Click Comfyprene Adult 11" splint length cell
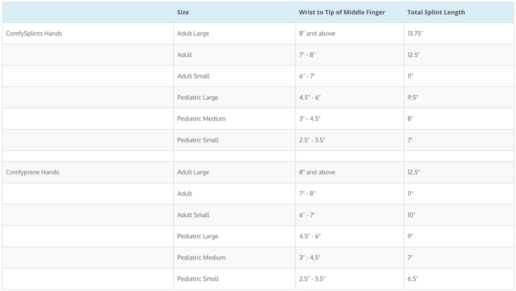Image resolution: width=516 pixels, height=291 pixels. click(410, 194)
